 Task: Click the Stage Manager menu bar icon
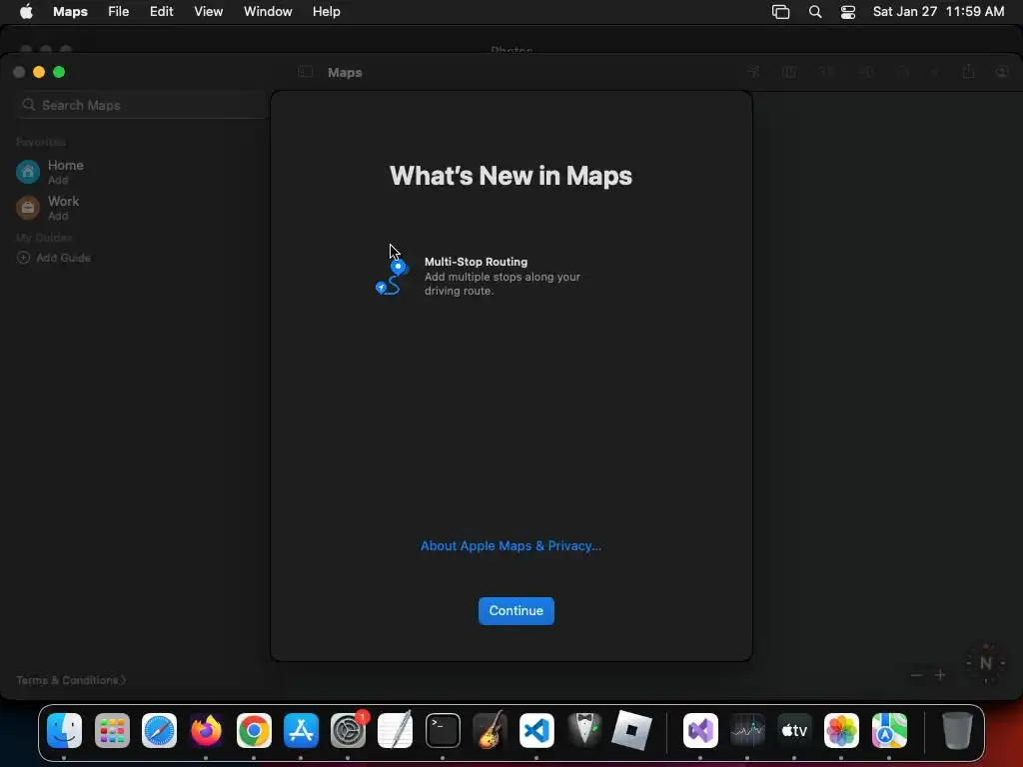tap(781, 12)
